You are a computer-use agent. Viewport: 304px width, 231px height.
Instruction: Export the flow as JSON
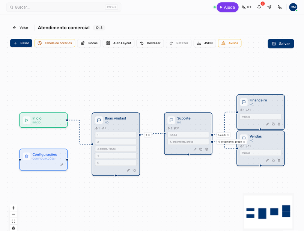[205, 43]
